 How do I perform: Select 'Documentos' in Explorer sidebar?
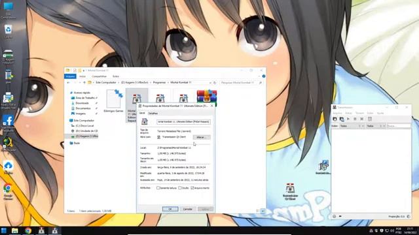[82, 108]
